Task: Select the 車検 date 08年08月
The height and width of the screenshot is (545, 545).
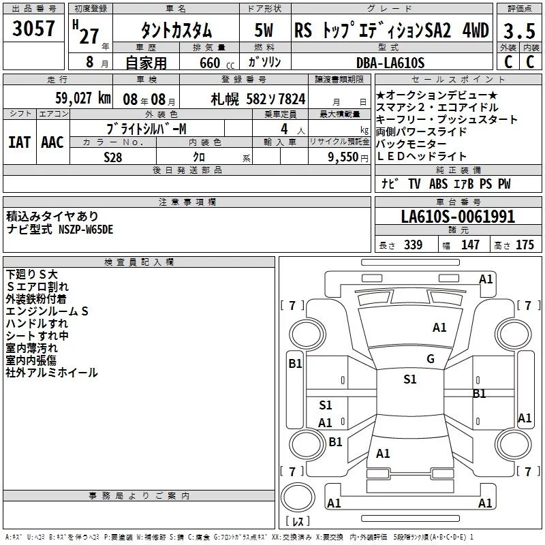Action: click(x=149, y=99)
